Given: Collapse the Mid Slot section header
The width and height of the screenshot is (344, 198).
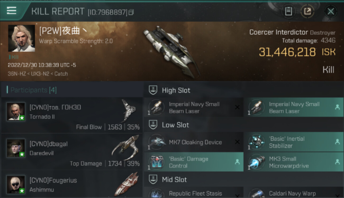Looking at the screenshot, I should coord(244,180).
